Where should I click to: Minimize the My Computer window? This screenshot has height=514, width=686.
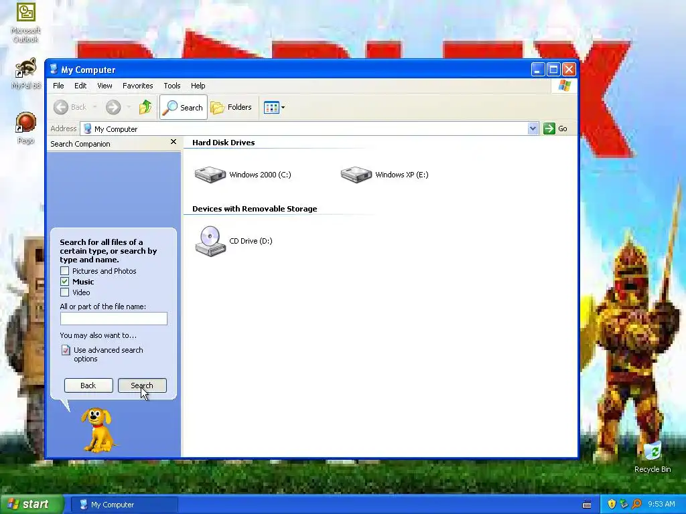point(538,69)
